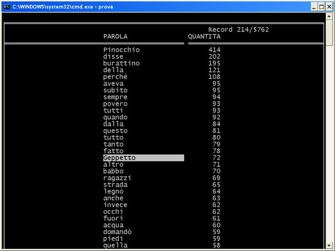Image resolution: width=335 pixels, height=251 pixels.
Task: Click the word aveva
Action: point(113,84)
